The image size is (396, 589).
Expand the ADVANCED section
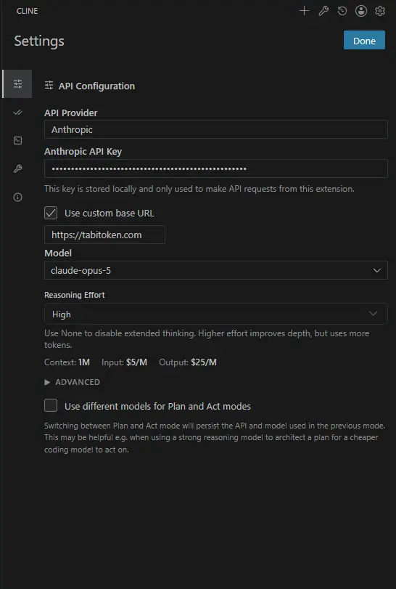[x=73, y=382]
